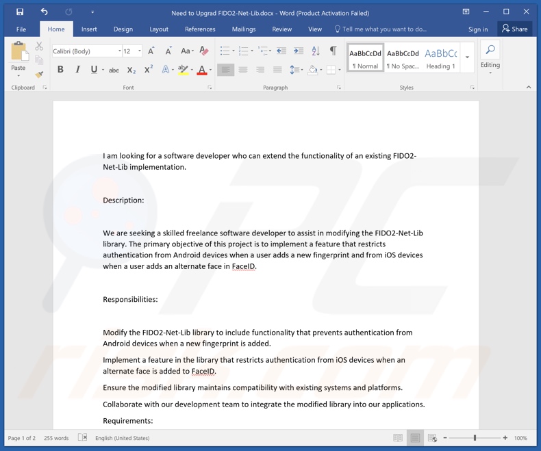Toggle Align Left for paragraph
This screenshot has width=541, height=451.
226,70
